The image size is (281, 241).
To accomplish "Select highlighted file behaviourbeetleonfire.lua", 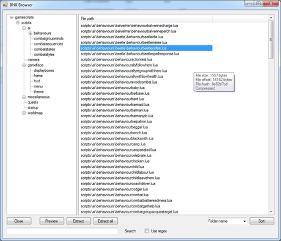I will point(146,48).
